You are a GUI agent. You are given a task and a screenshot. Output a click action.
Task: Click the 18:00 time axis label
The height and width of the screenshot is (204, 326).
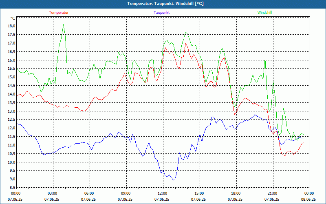point(236,193)
